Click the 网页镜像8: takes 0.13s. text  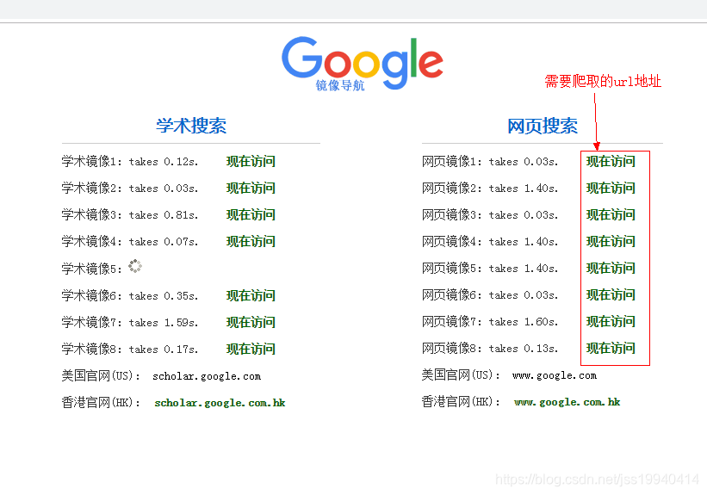coord(490,348)
